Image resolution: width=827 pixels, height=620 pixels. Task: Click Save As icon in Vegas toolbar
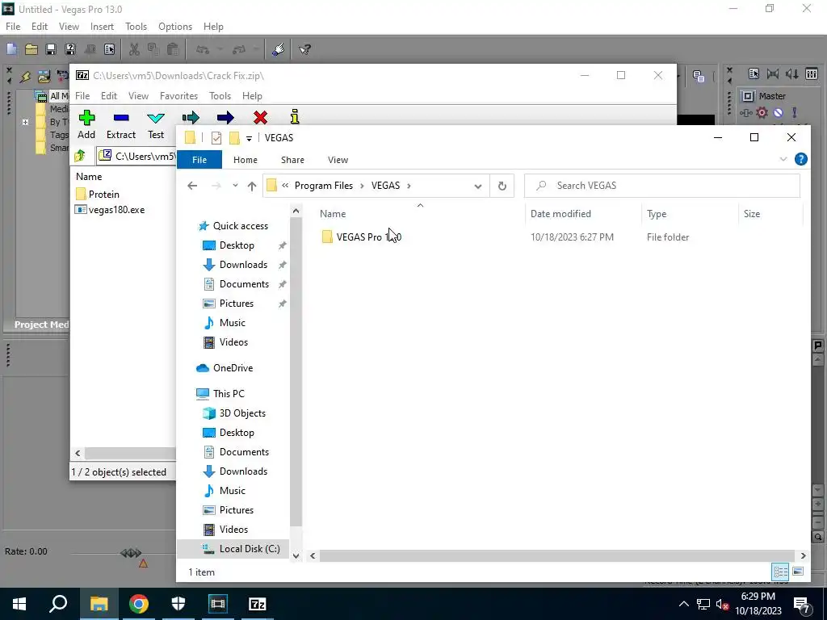click(x=69, y=49)
